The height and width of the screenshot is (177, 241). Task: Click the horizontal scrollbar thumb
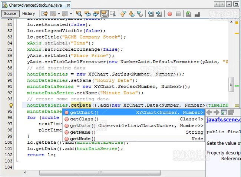click(x=100, y=173)
